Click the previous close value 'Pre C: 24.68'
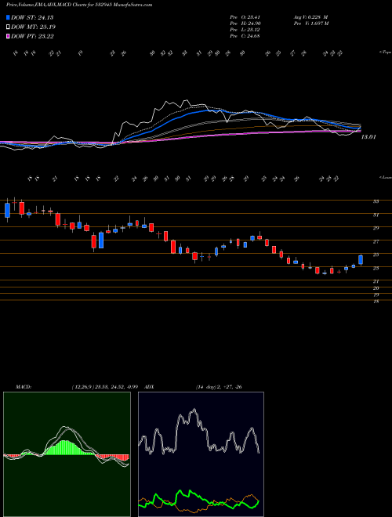392x517 pixels. click(245, 36)
